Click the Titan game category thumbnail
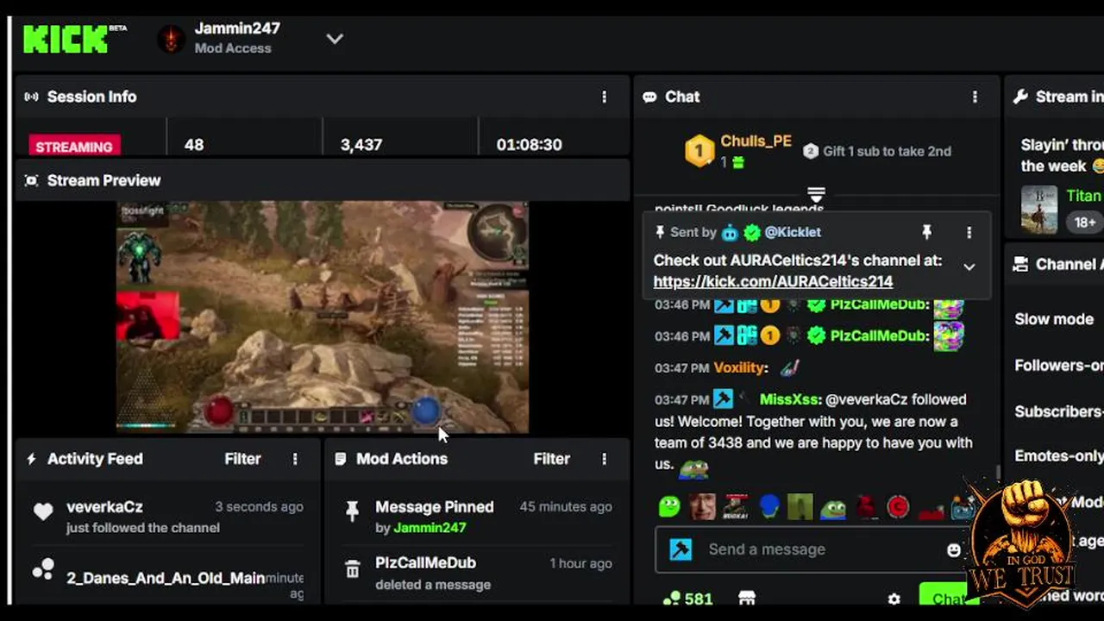 [1038, 210]
